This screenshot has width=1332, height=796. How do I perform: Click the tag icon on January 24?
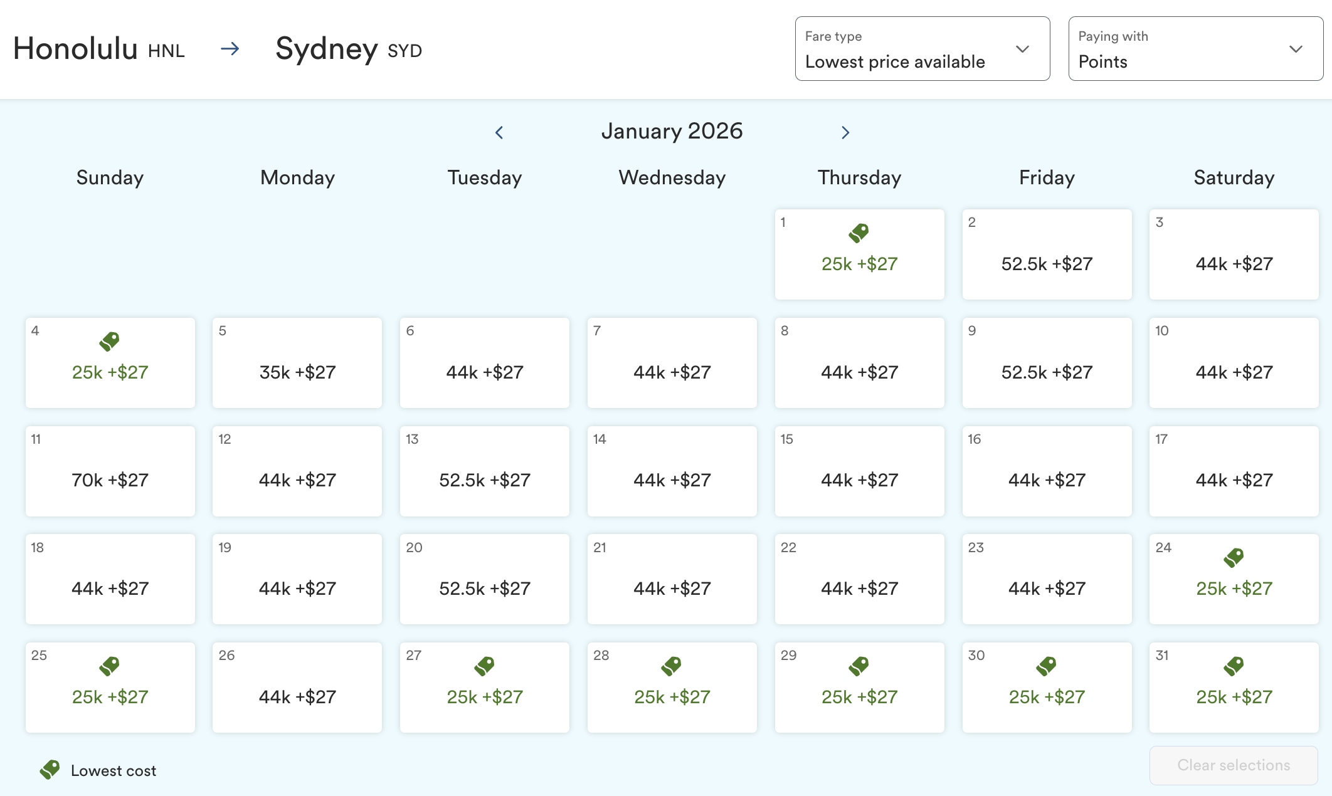pos(1233,557)
